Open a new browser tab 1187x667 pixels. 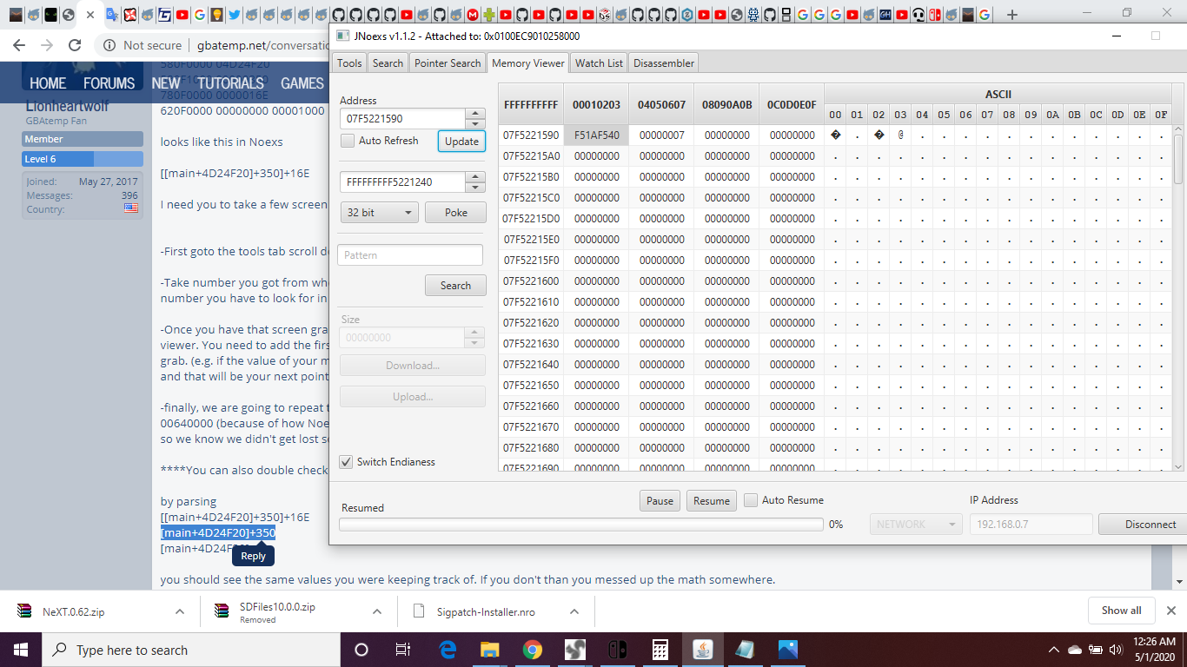coord(1011,15)
